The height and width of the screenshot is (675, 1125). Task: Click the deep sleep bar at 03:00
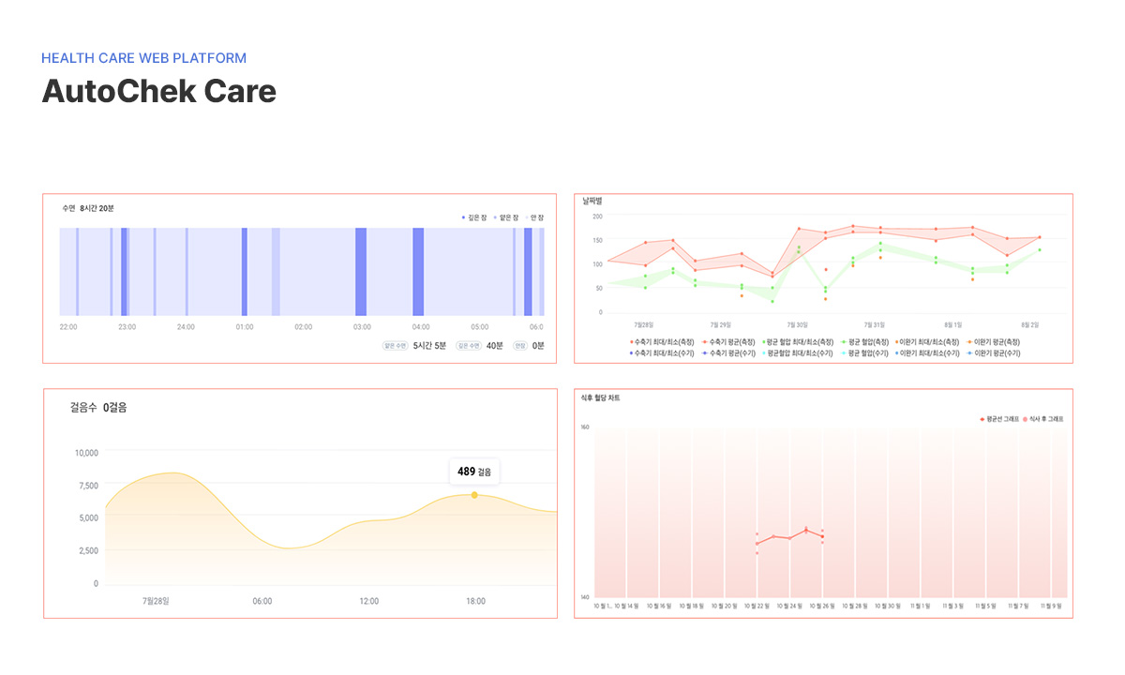(x=361, y=272)
